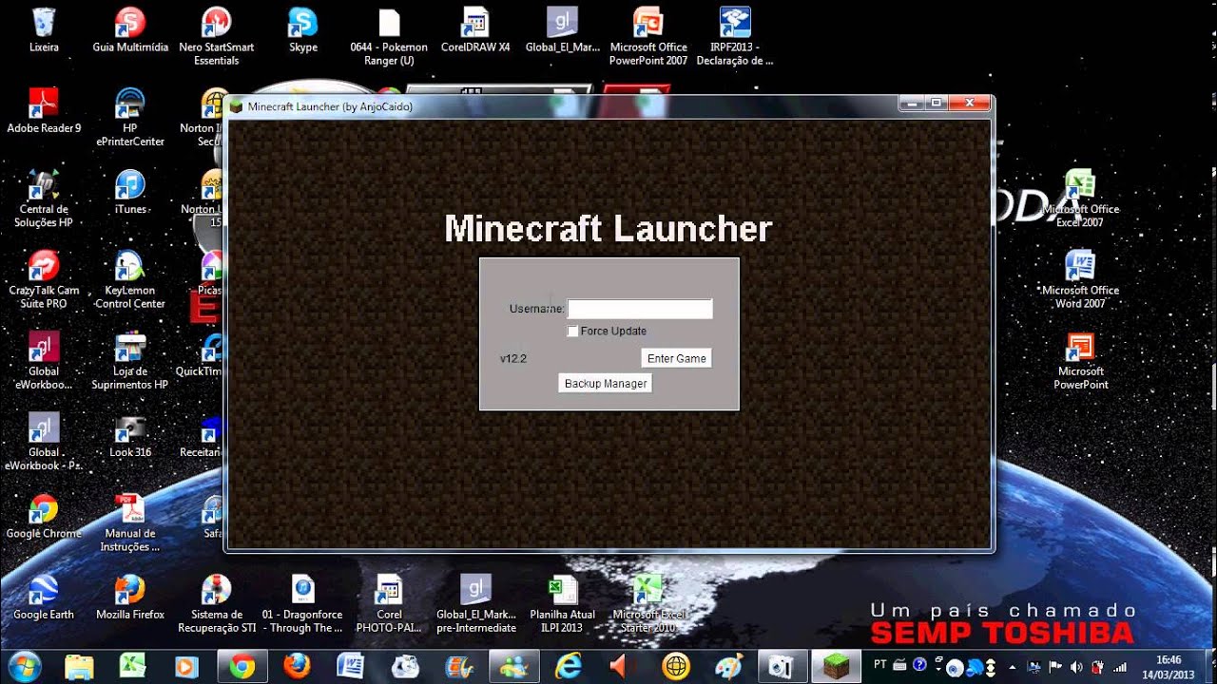Open 01 - Dragonforce audio file
The height and width of the screenshot is (684, 1217).
tap(302, 604)
